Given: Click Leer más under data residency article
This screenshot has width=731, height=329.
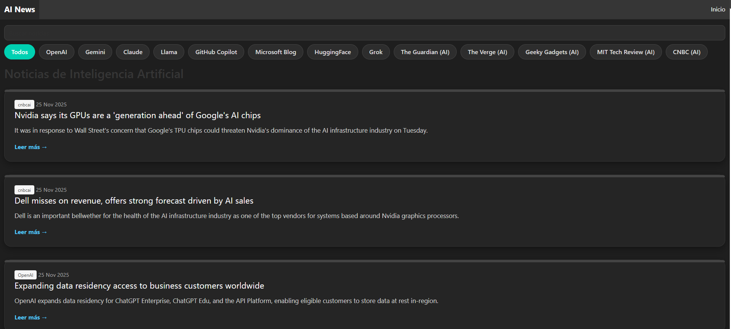Looking at the screenshot, I should pyautogui.click(x=31, y=318).
